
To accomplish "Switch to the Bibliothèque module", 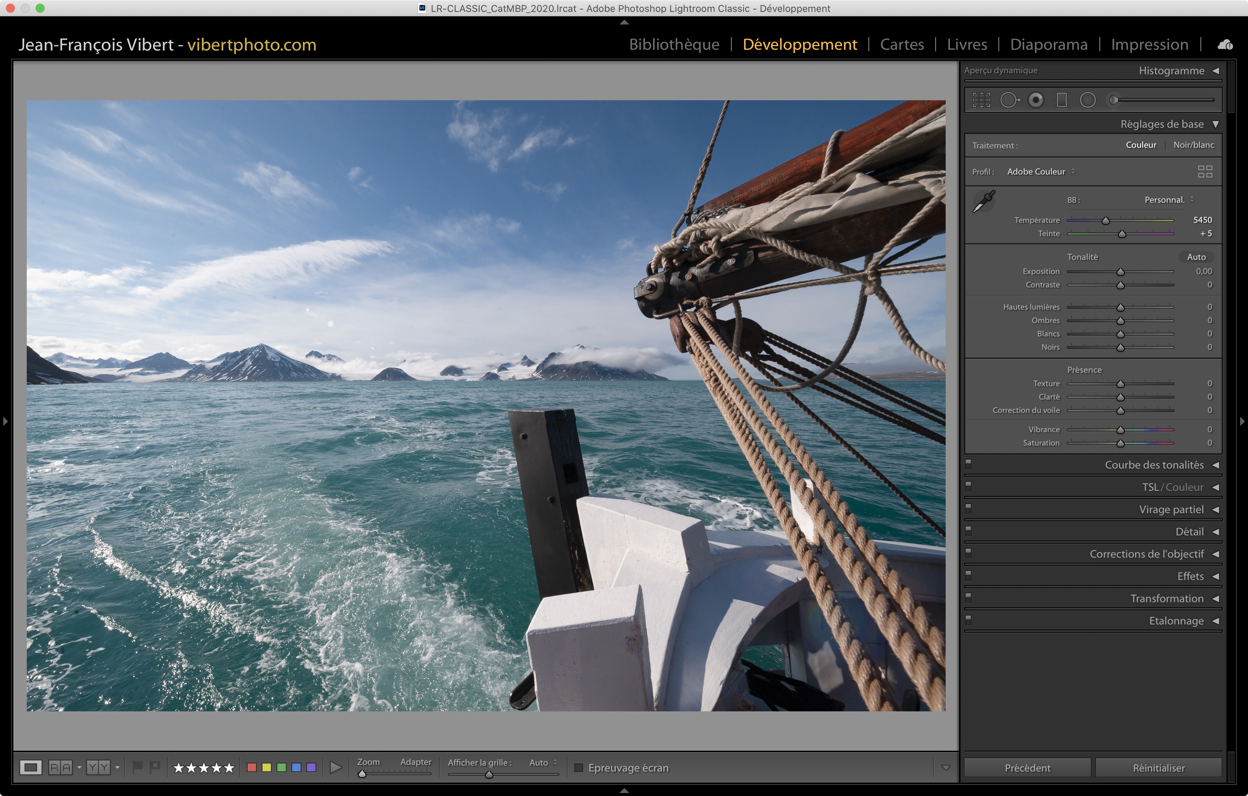I will click(x=674, y=45).
